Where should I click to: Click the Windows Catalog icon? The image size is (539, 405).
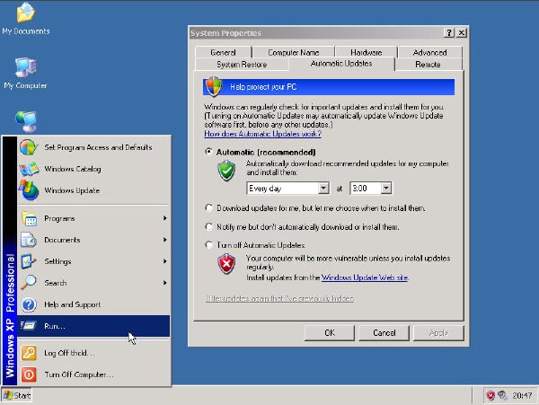(x=29, y=169)
